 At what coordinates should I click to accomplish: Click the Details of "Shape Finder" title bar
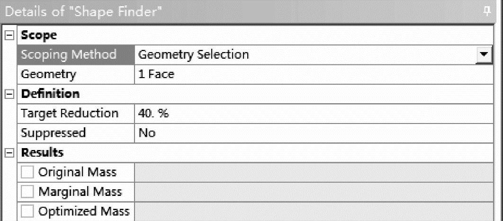click(x=189, y=11)
